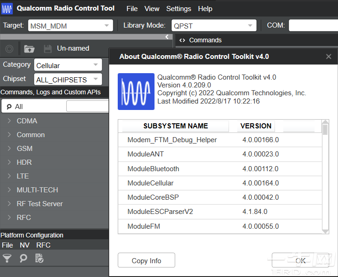The image size is (338, 277).
Task: Click the open folder upload icon
Action: (x=29, y=48)
